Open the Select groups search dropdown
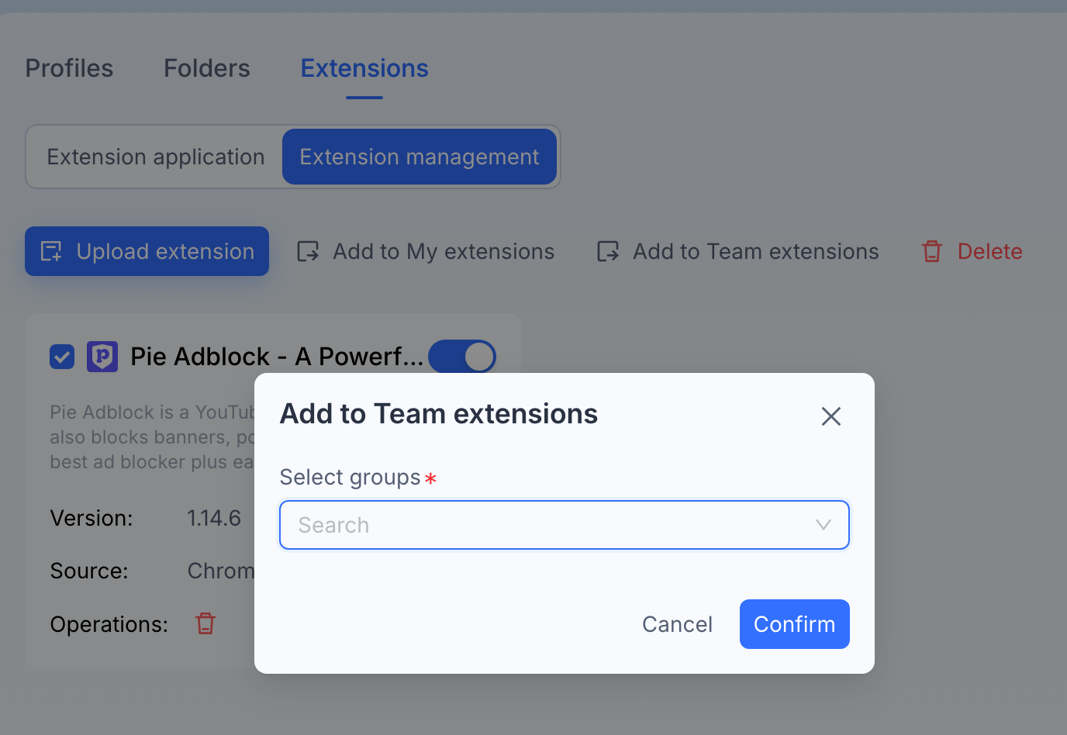The width and height of the screenshot is (1067, 735). coord(565,525)
